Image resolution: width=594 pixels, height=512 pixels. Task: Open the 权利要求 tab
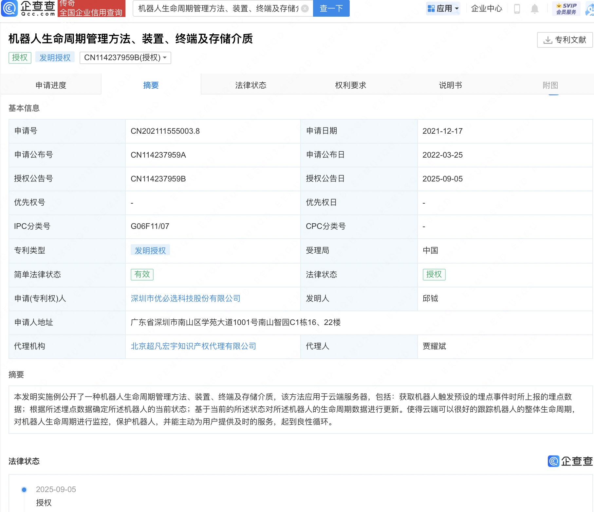coord(350,85)
